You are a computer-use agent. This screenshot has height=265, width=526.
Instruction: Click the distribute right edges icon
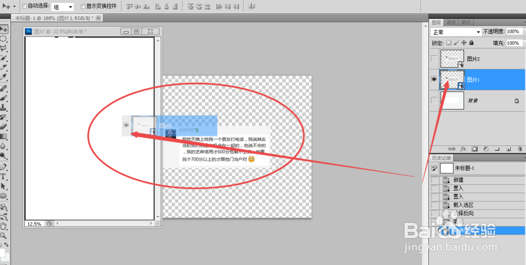(x=237, y=6)
